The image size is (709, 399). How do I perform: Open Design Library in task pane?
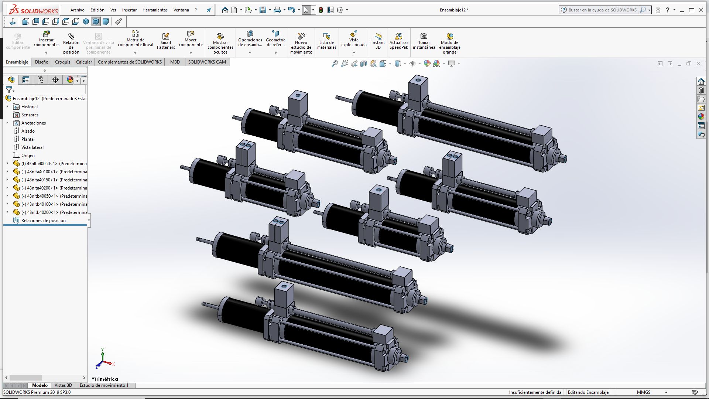tap(701, 90)
